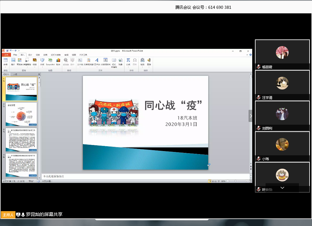
Task: Collapse the video panel side arrow
Action: [x=250, y=116]
